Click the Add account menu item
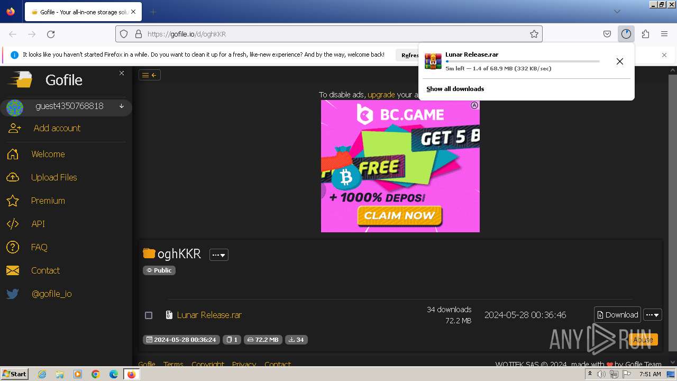677x381 pixels. coord(57,128)
